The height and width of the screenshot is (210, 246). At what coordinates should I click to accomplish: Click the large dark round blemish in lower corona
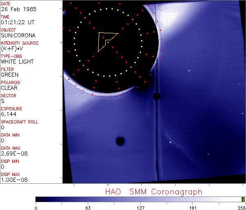[120, 141]
